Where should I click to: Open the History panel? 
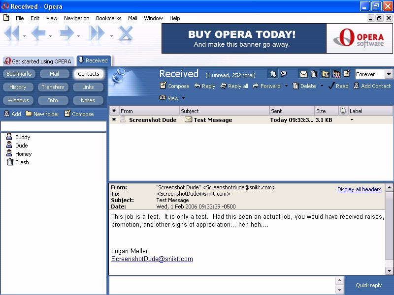click(18, 87)
